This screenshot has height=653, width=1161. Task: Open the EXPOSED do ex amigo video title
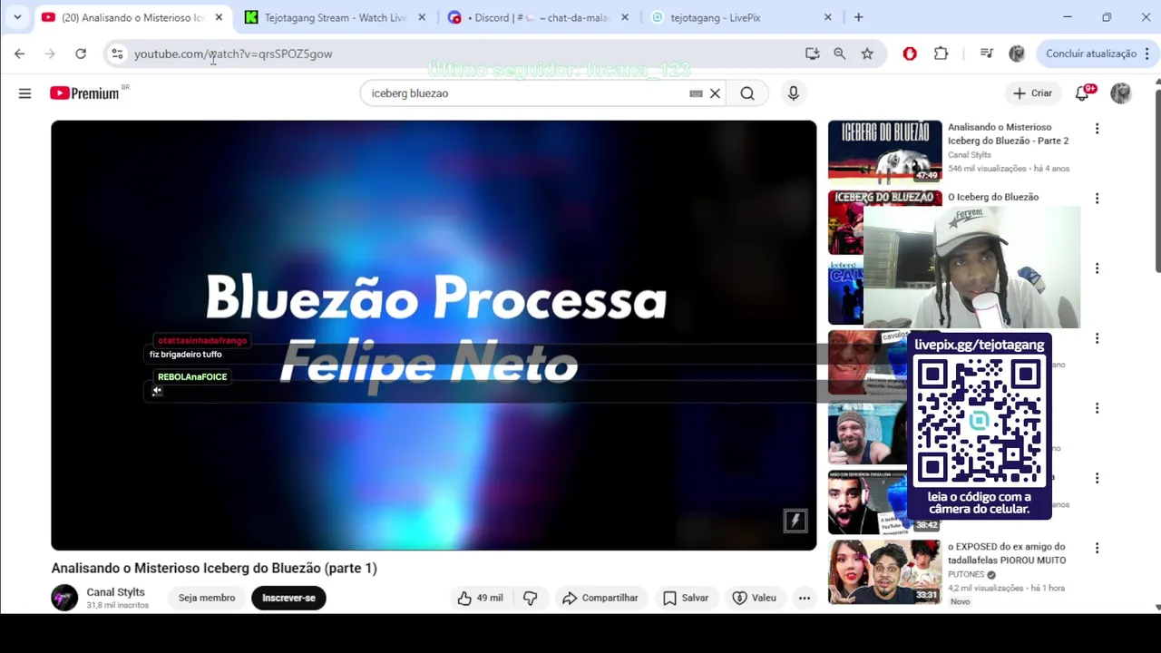click(x=1007, y=553)
